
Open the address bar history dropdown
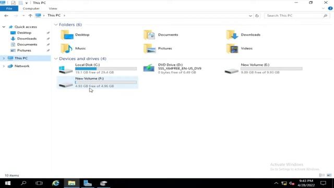pos(250,16)
